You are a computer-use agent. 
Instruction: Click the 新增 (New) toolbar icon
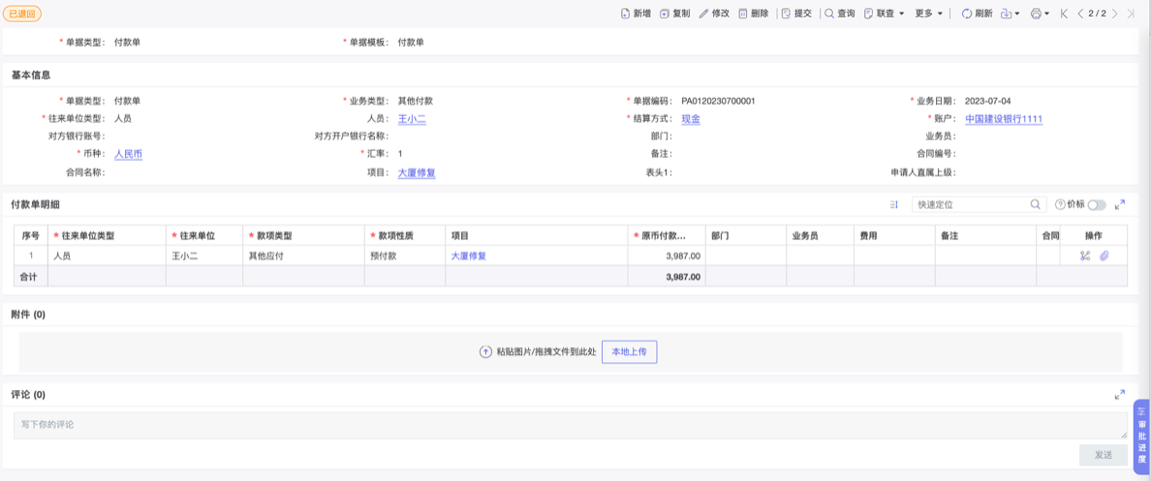[625, 14]
